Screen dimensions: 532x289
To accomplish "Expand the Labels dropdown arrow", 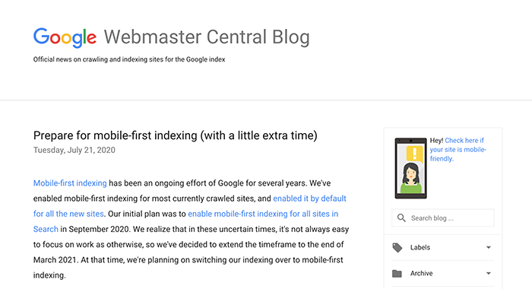I will click(489, 248).
